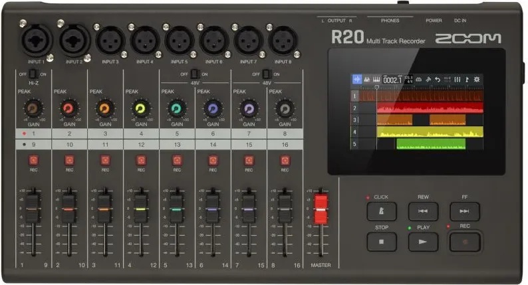Click the blue channel 6 GAIN knob
The width and height of the screenshot is (528, 285).
[x=213, y=108]
